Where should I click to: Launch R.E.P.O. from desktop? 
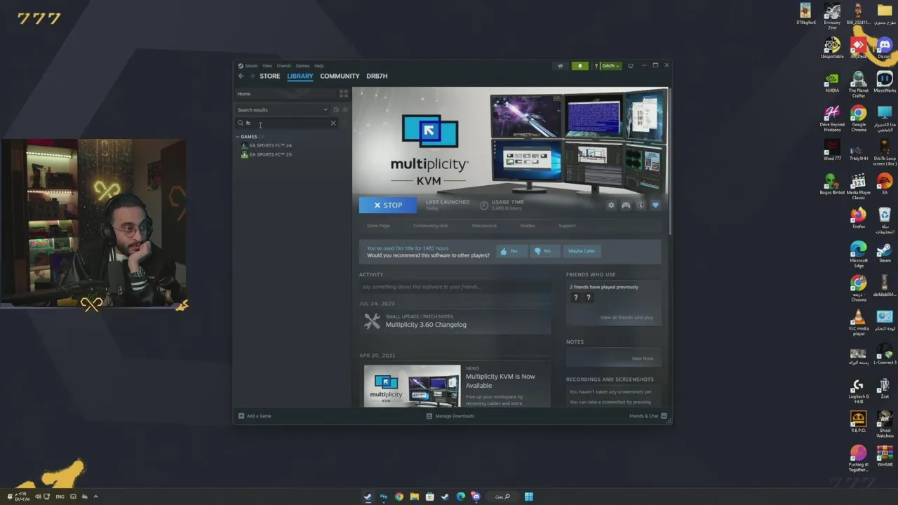[859, 422]
